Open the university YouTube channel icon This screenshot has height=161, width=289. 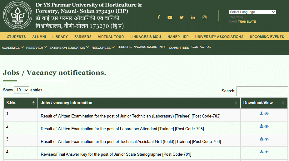coord(170,17)
